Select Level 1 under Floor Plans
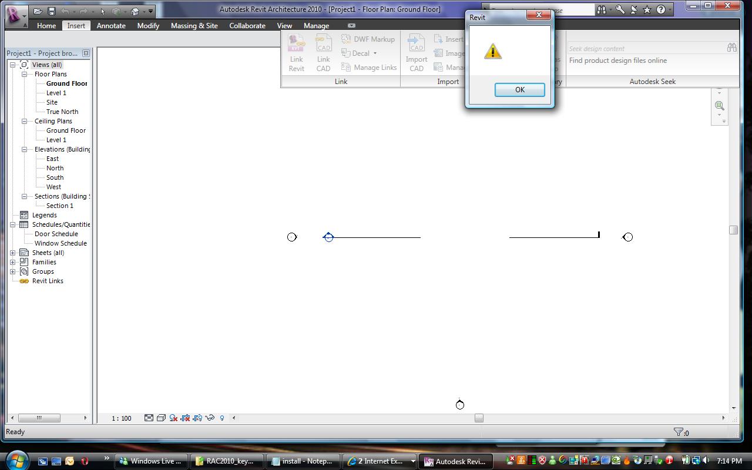This screenshot has width=752, height=470. [x=56, y=93]
